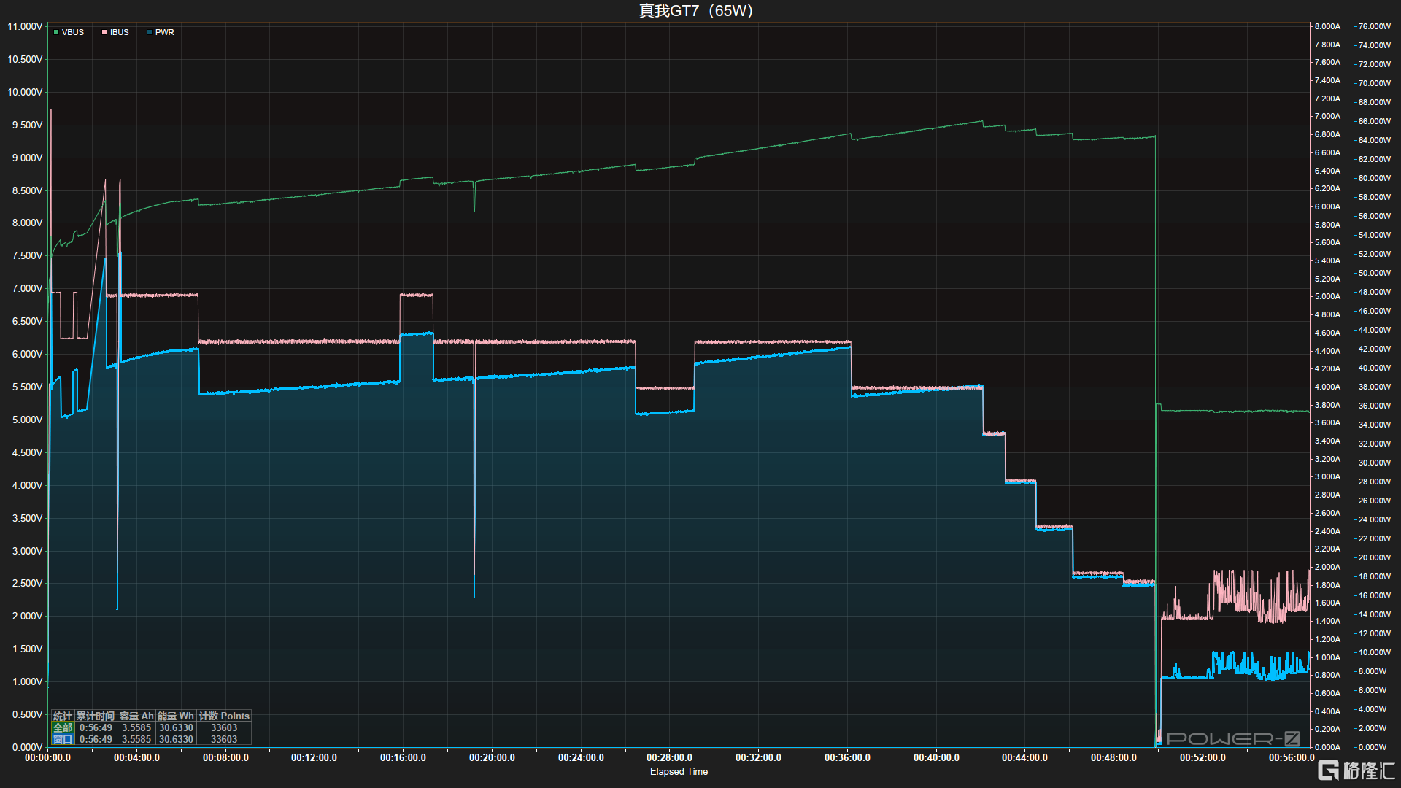Click the 00:00:00.0 time axis label

[48, 758]
